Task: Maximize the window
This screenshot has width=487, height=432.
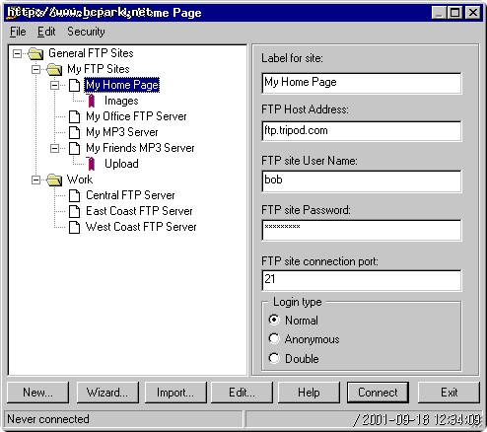Action: tap(455, 13)
